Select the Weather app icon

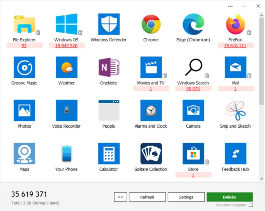click(67, 67)
